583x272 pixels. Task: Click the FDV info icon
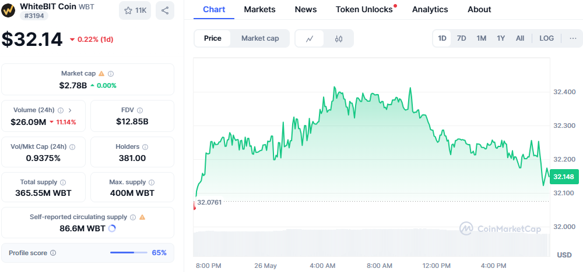(140, 110)
